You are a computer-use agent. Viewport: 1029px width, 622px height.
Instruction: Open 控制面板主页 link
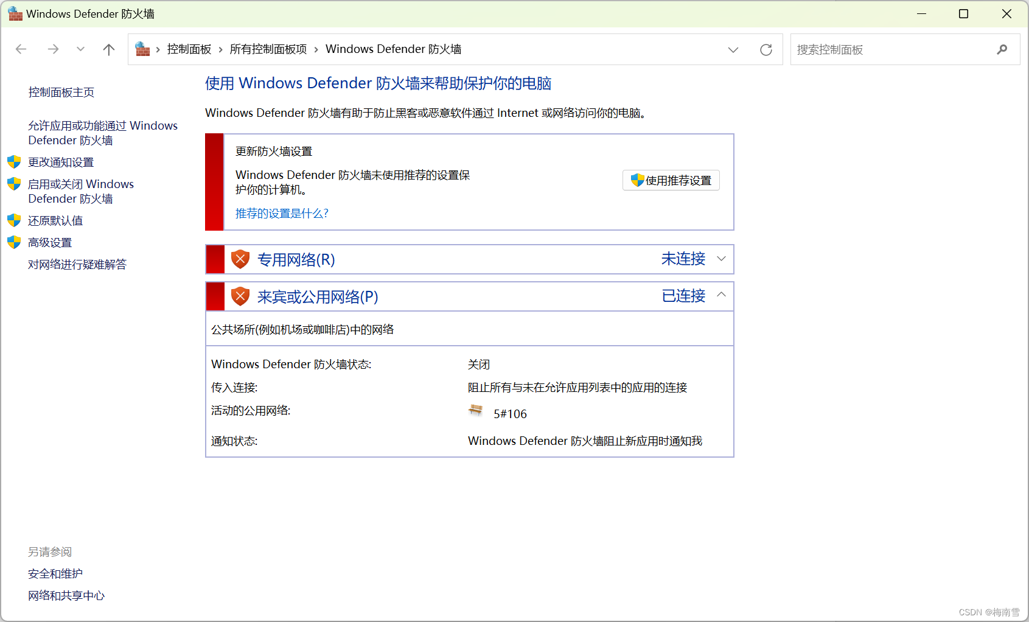(x=61, y=93)
